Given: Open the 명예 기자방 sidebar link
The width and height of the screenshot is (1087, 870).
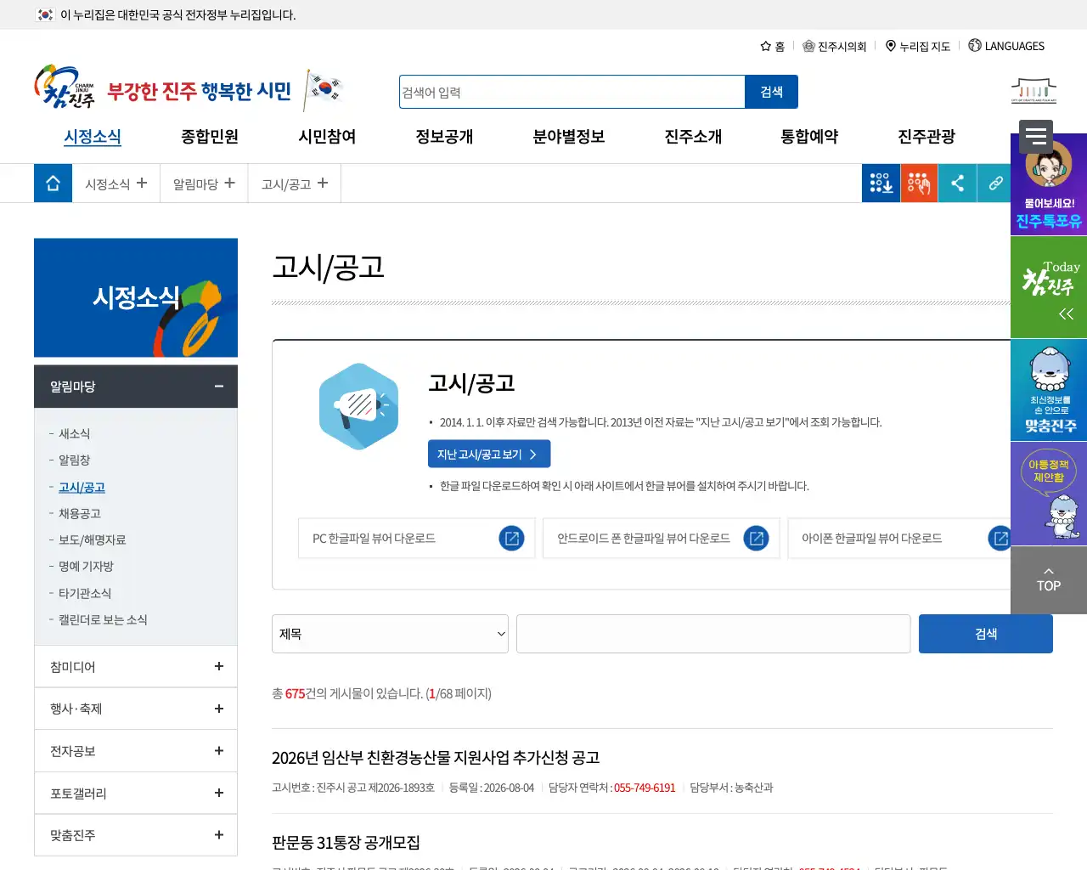Looking at the screenshot, I should [86, 566].
